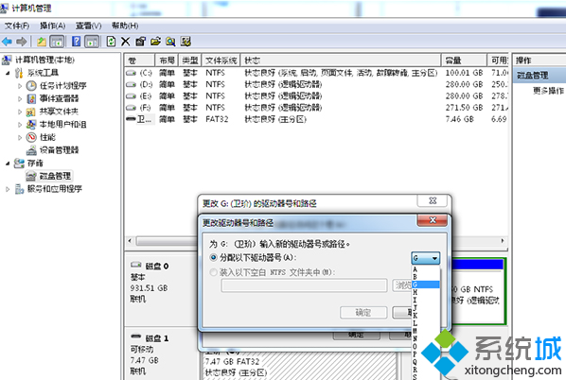Click the Explore magnifier toolbar icon
This screenshot has height=380, width=566.
tap(170, 42)
